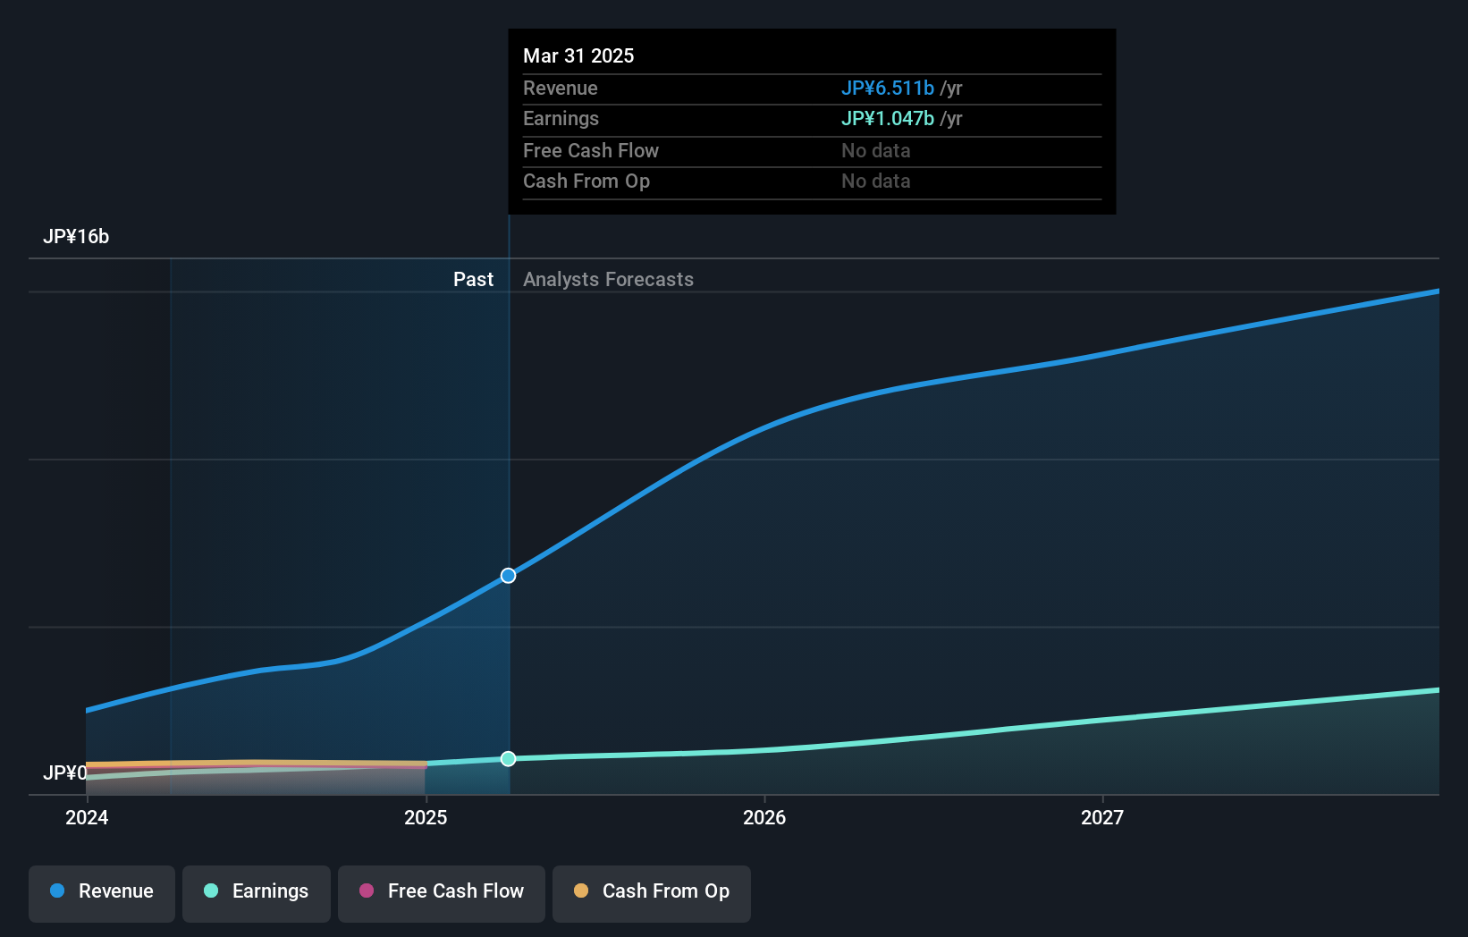Screen dimensions: 1468x937
Task: Click No data in Cash From Op row
Action: 876,181
